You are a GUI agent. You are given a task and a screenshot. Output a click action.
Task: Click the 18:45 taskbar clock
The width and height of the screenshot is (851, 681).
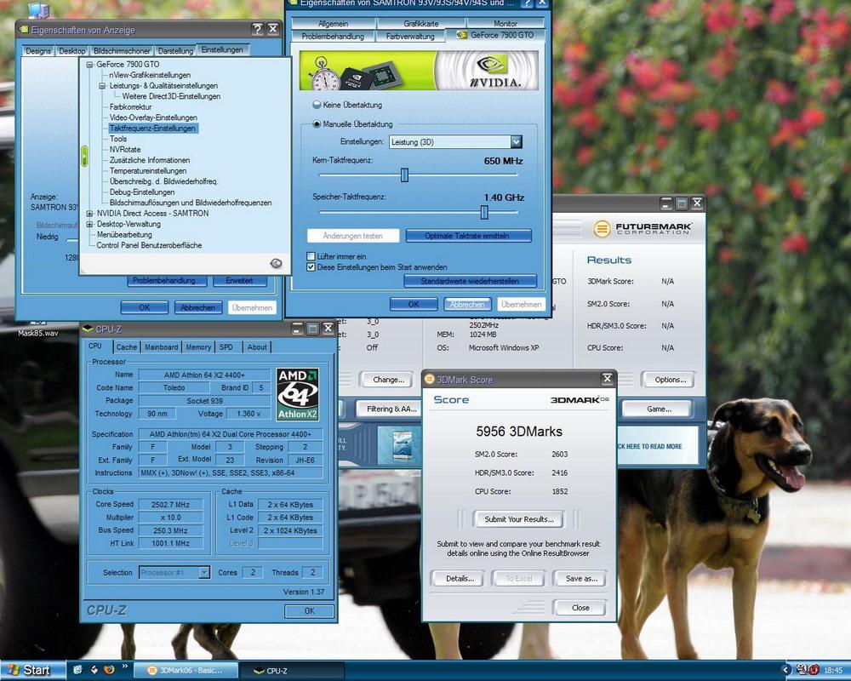[x=834, y=671]
